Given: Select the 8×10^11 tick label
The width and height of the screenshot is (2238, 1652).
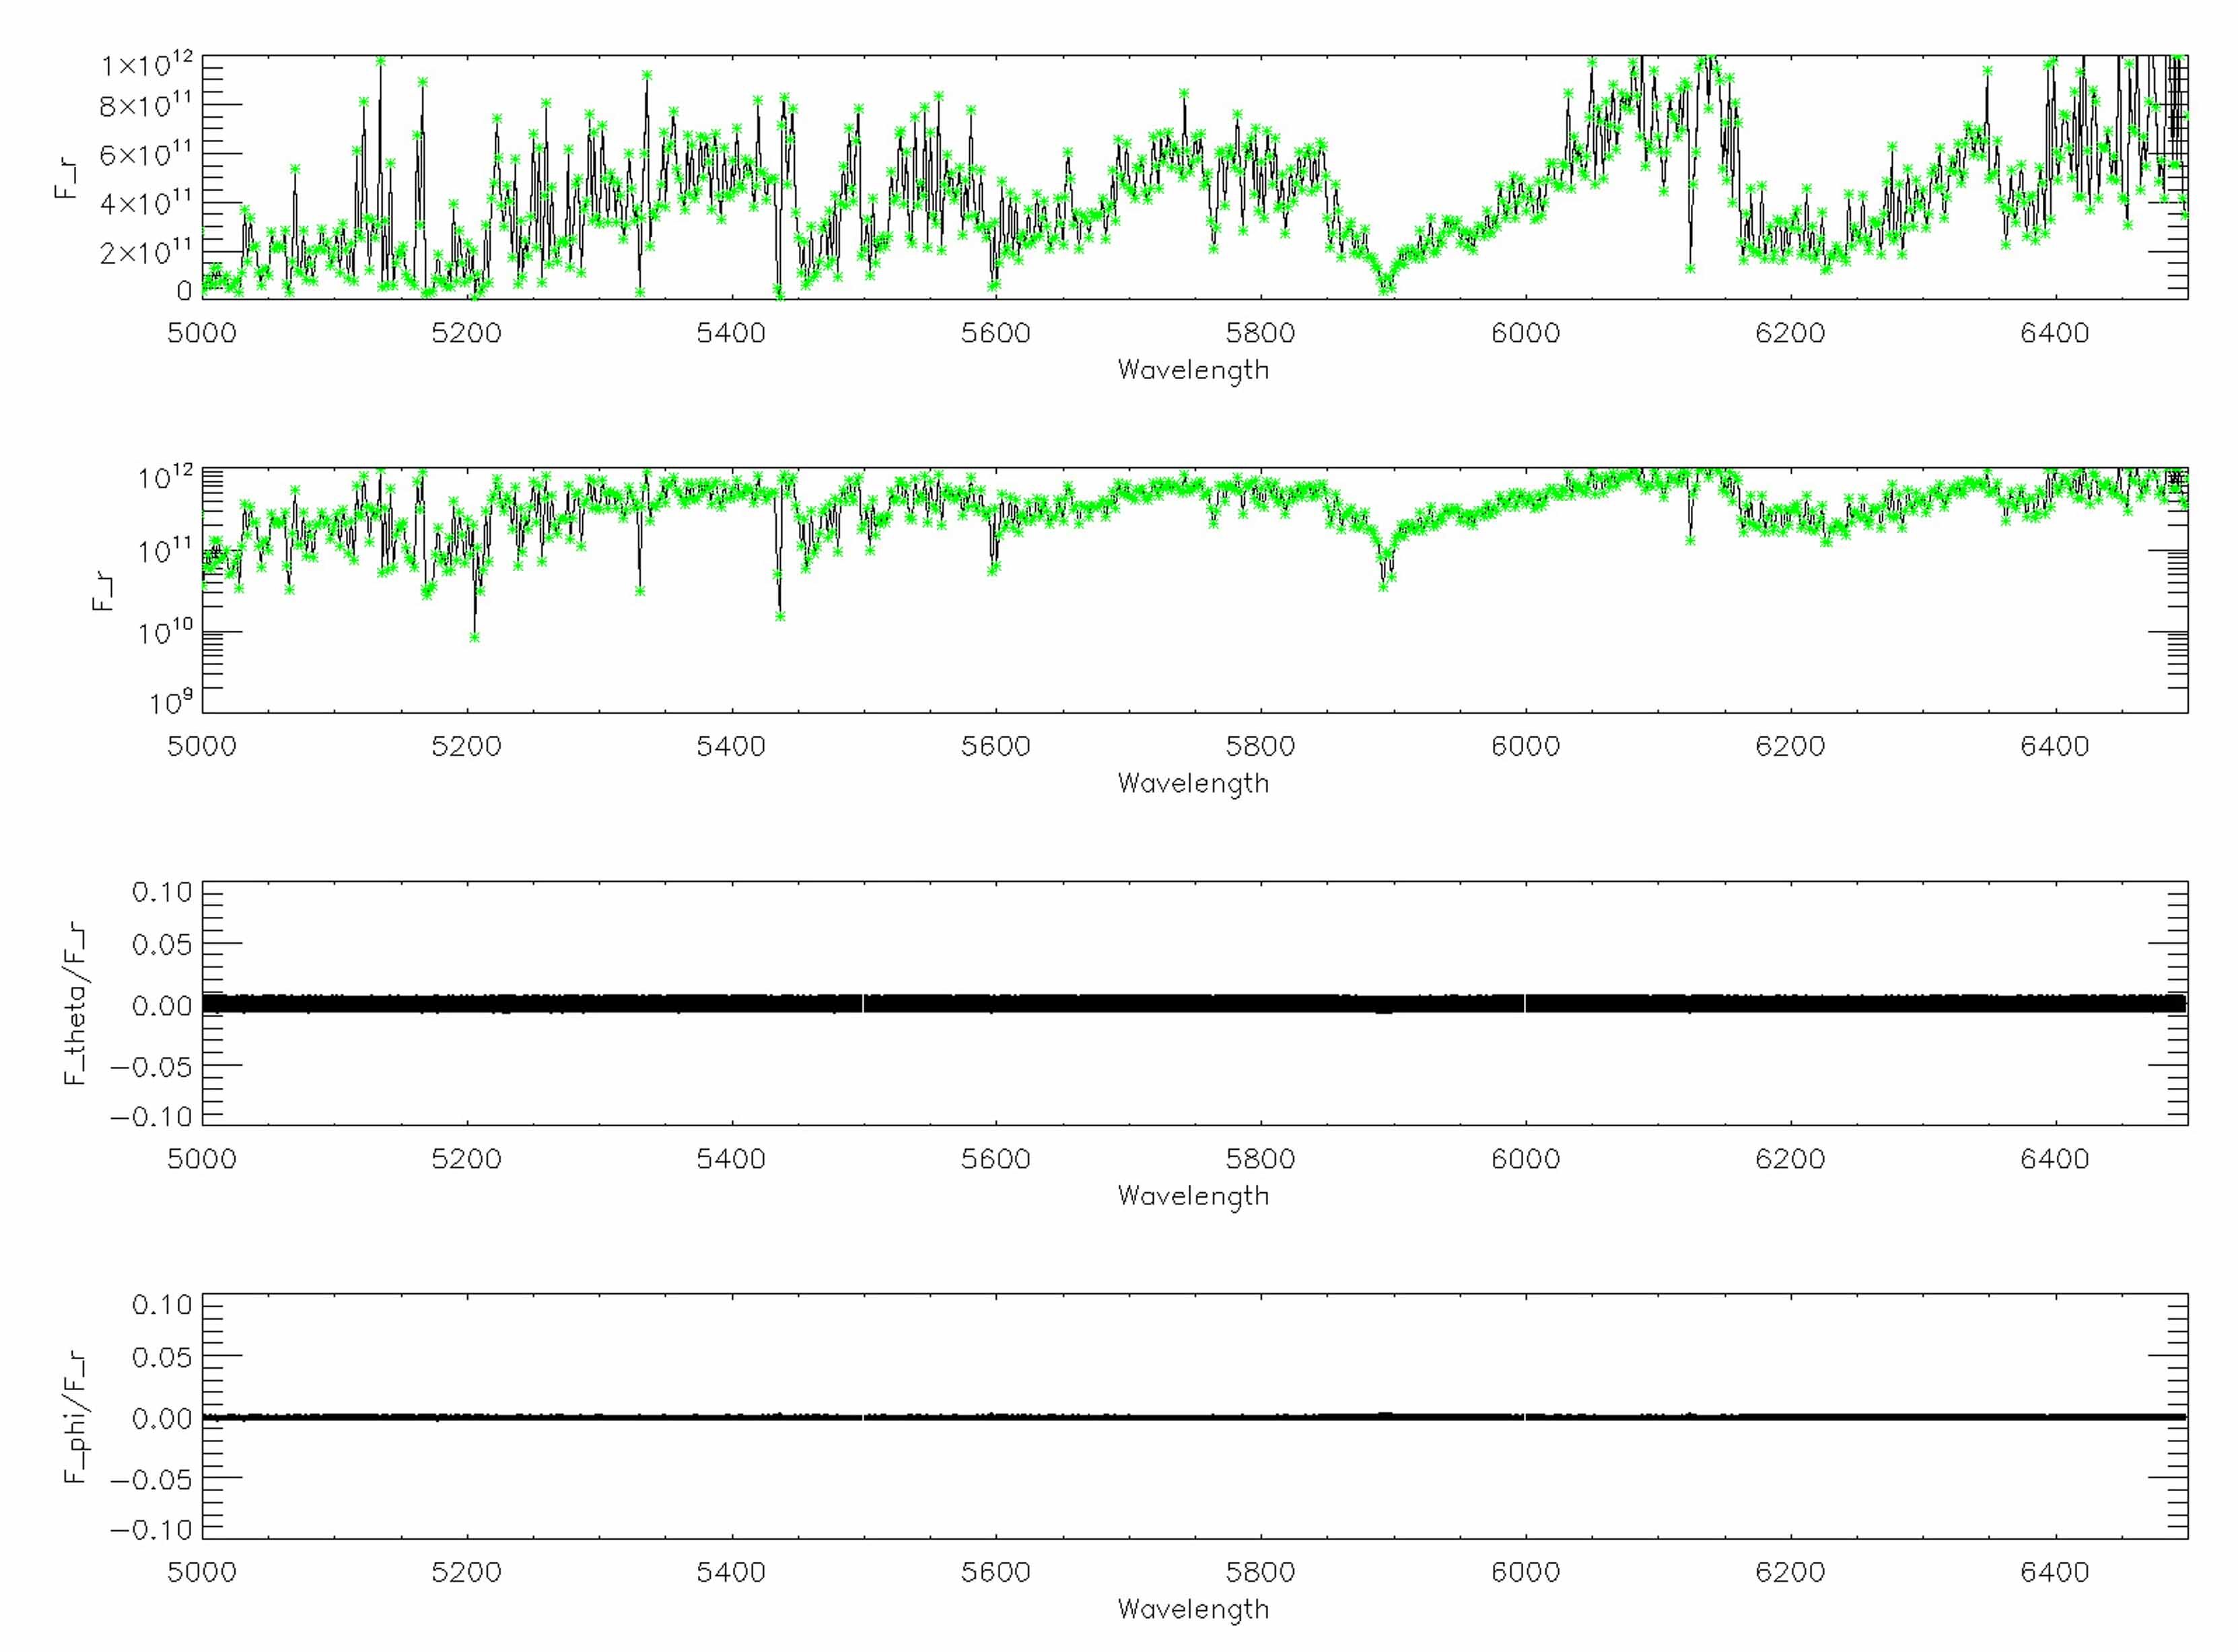Looking at the screenshot, I should (x=146, y=106).
